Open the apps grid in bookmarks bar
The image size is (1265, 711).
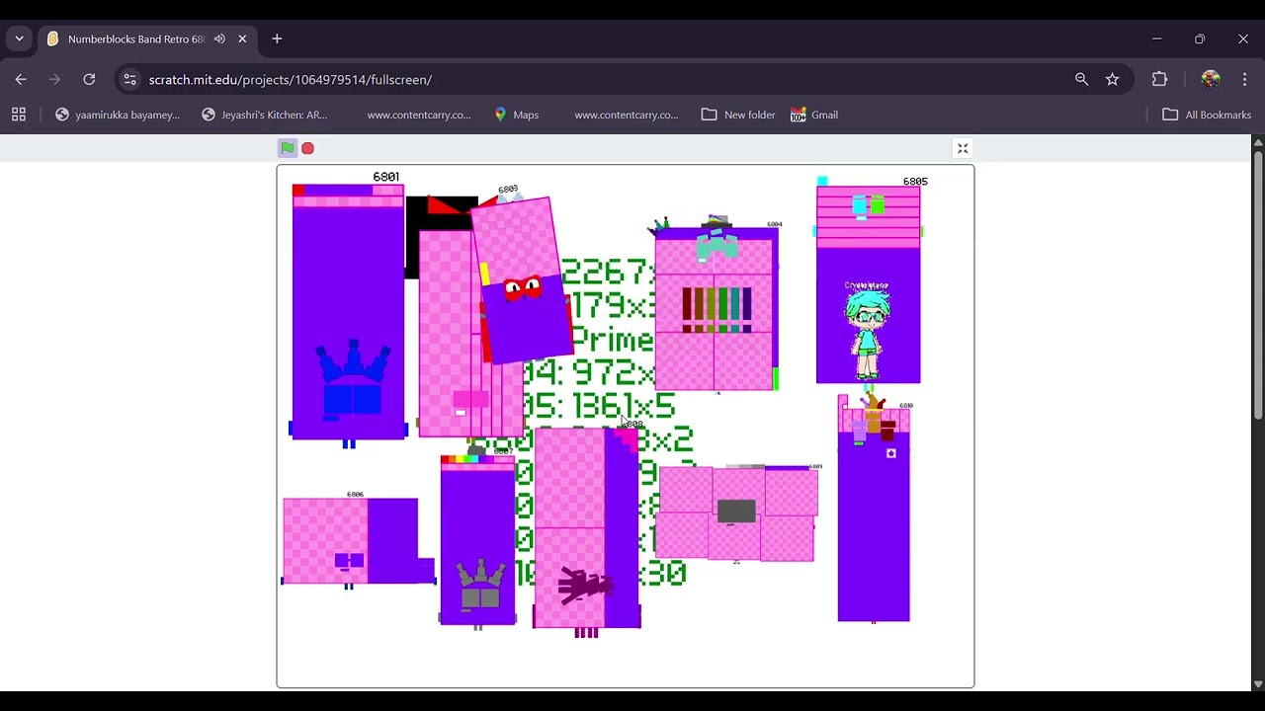(x=19, y=115)
